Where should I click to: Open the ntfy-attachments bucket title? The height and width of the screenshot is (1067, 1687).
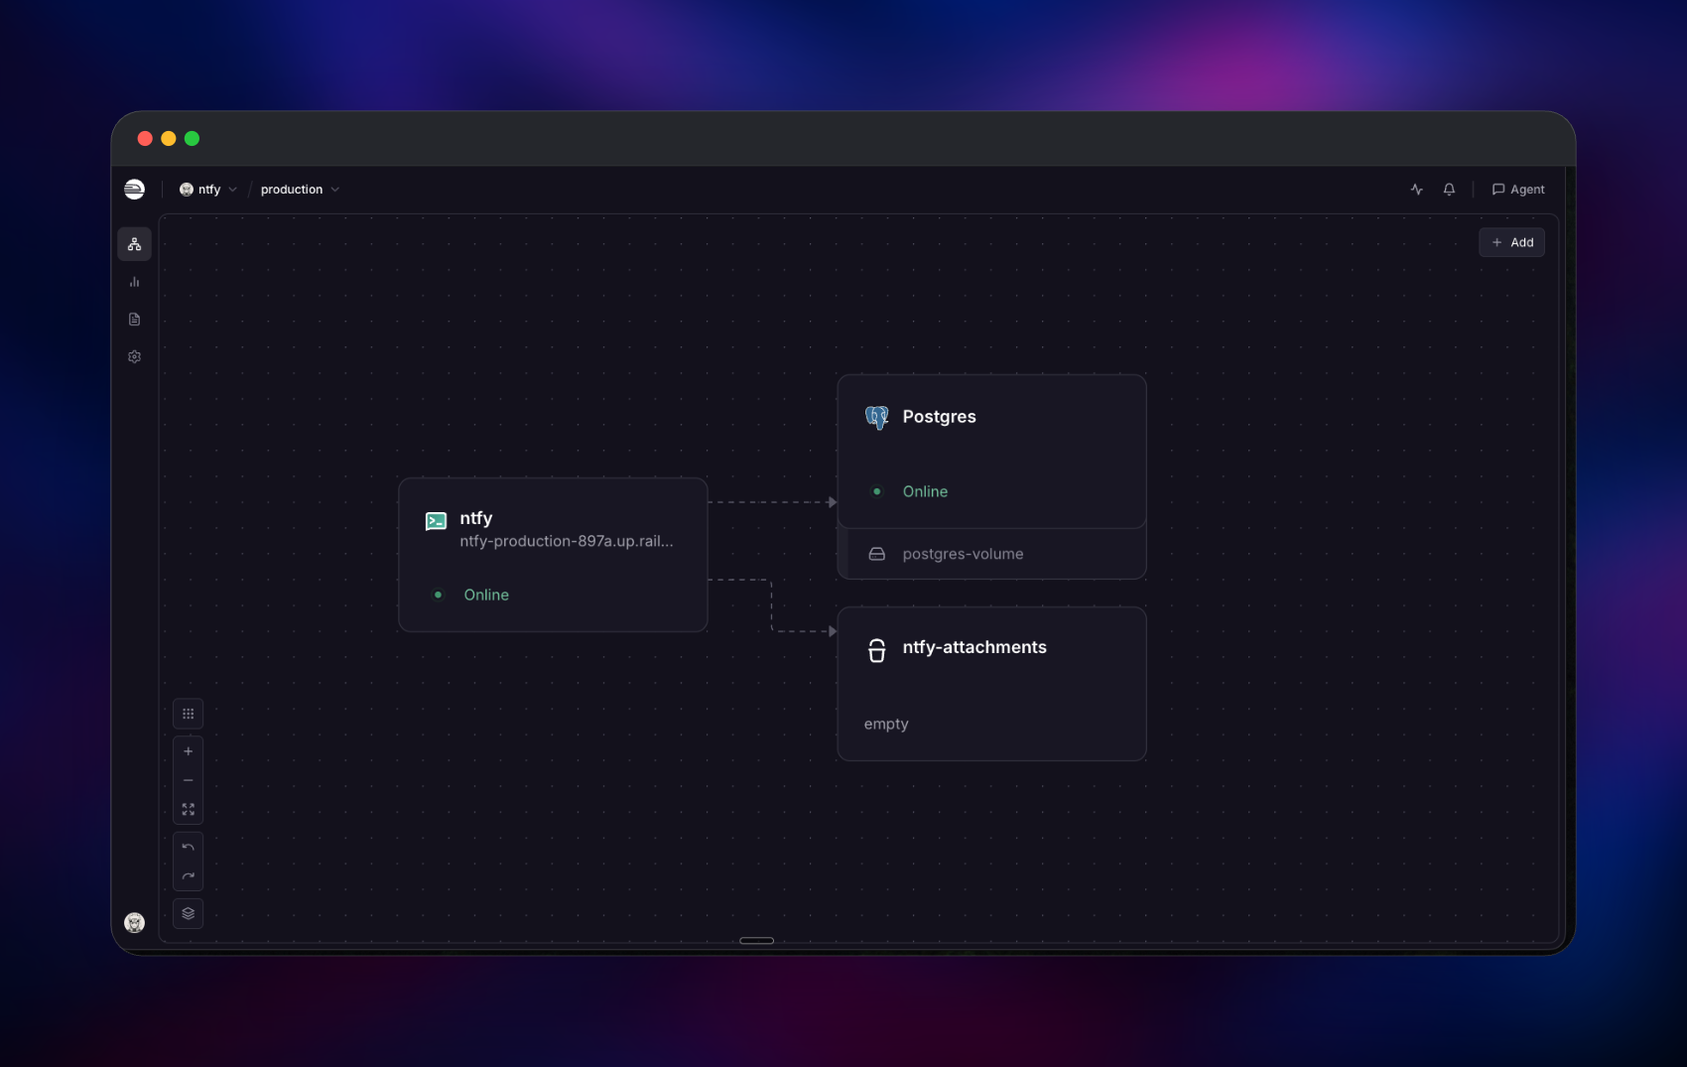tap(974, 647)
